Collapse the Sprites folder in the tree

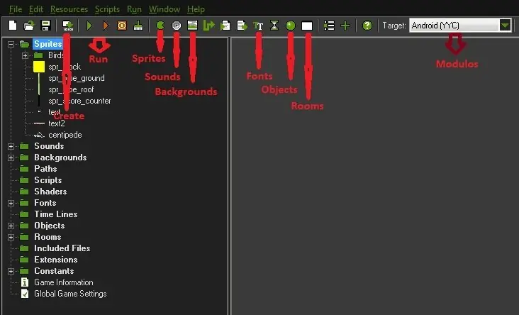coord(11,44)
